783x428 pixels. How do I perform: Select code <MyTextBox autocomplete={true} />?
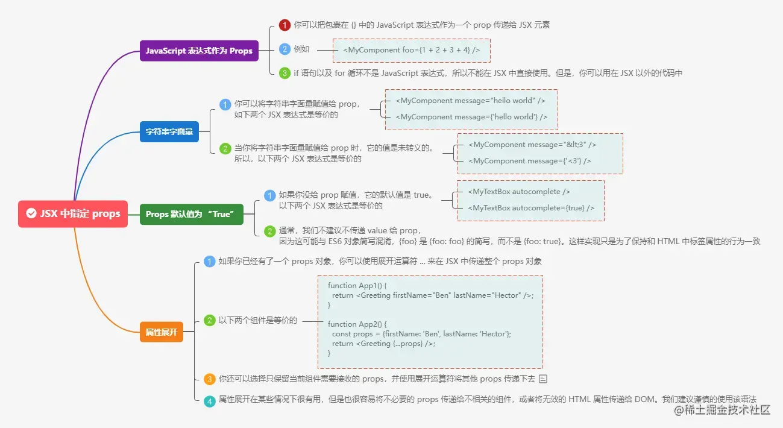(x=531, y=208)
